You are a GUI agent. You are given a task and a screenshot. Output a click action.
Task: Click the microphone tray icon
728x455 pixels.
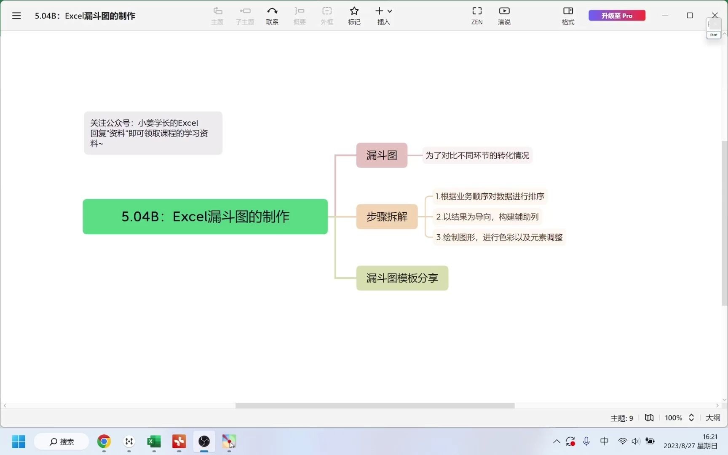pyautogui.click(x=586, y=442)
